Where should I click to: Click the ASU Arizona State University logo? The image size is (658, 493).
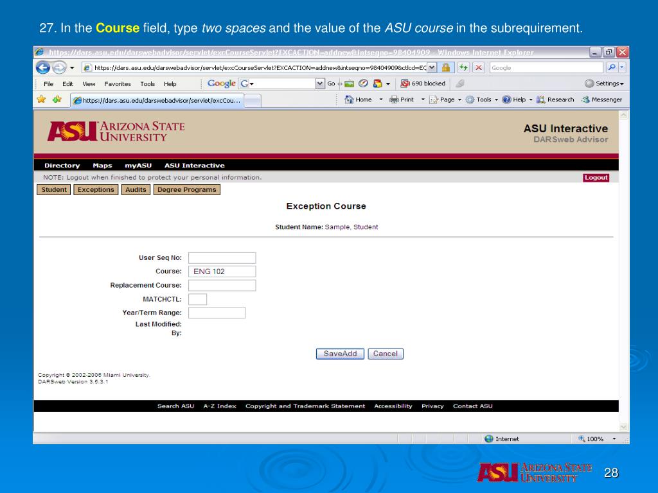(x=116, y=131)
